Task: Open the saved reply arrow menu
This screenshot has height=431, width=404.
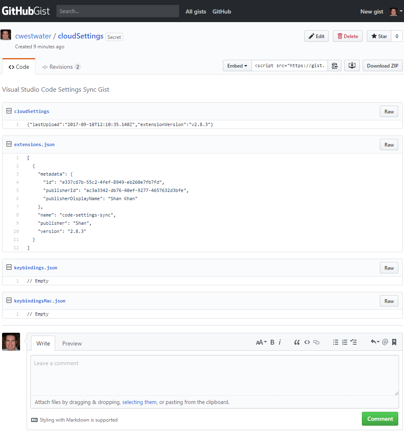Action: click(x=375, y=342)
